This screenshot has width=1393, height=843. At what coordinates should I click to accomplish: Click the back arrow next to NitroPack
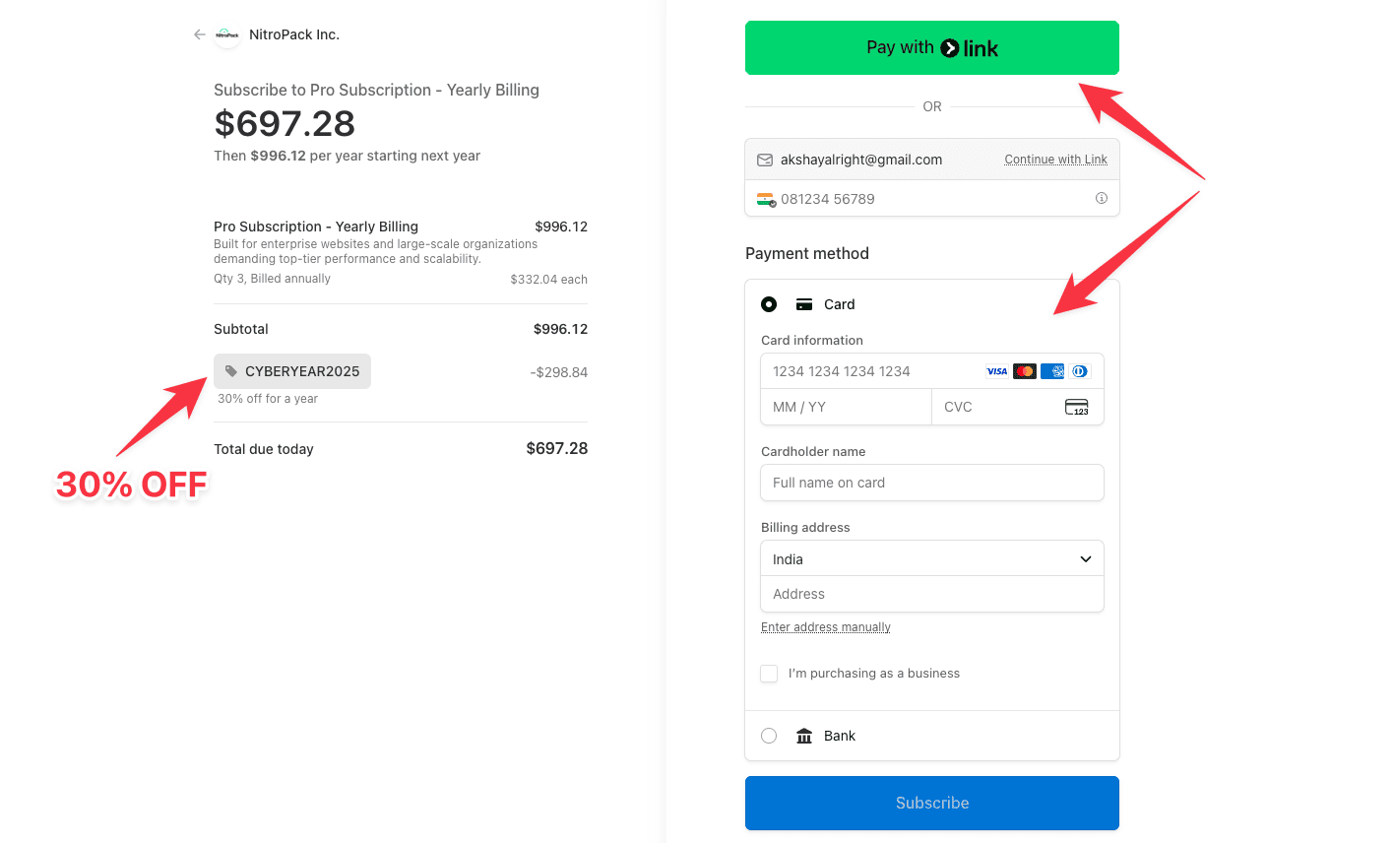[199, 33]
